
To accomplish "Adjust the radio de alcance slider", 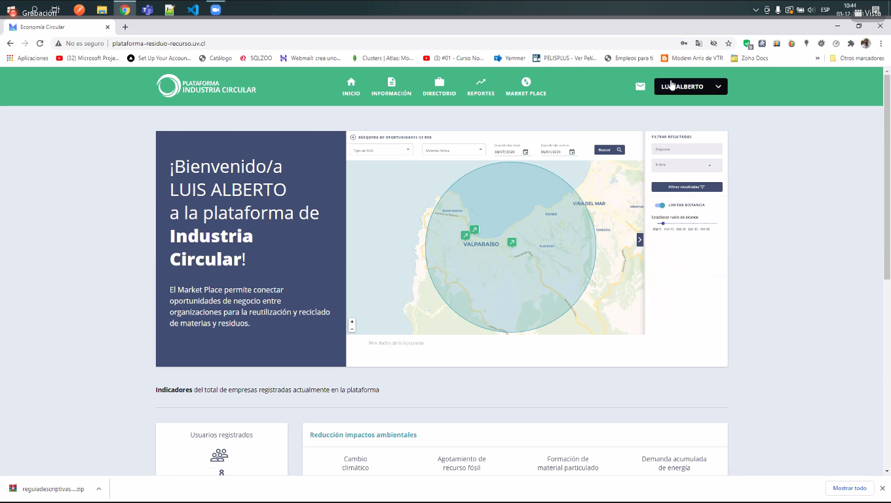I will pyautogui.click(x=663, y=223).
